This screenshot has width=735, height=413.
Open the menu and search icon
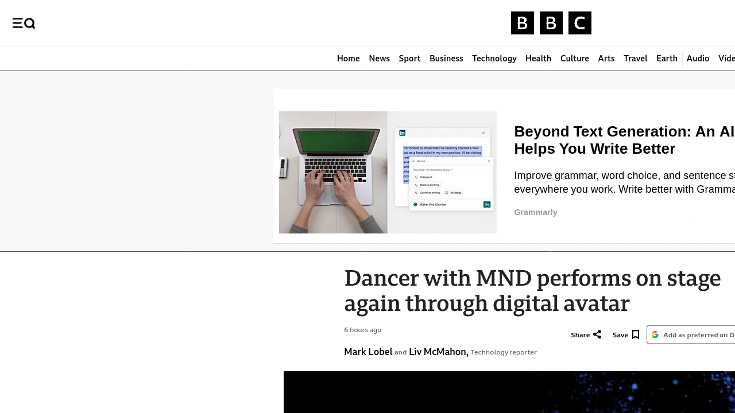click(24, 23)
